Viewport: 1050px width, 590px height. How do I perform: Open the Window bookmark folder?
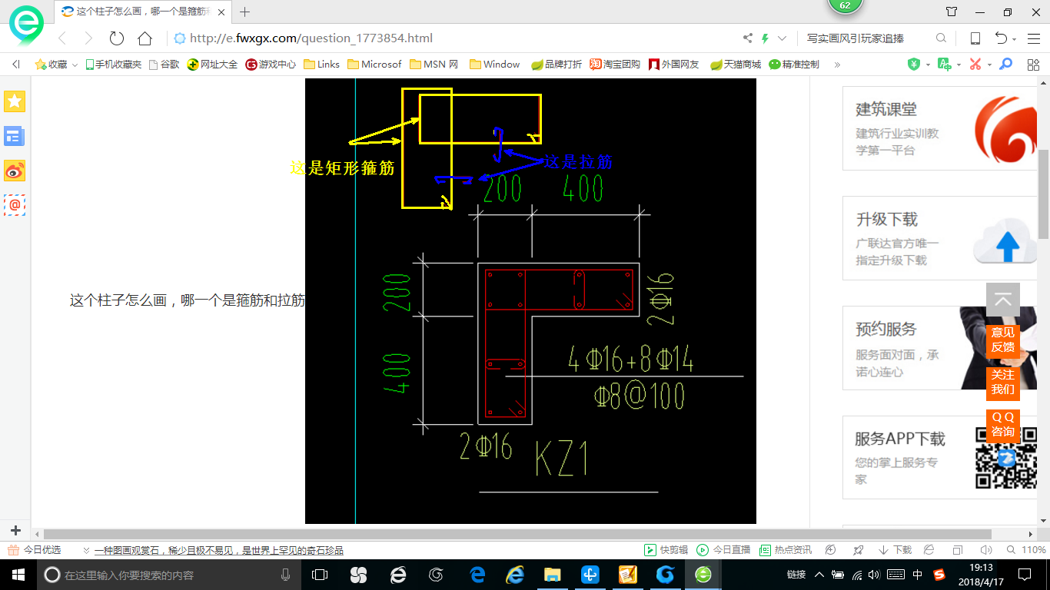click(x=494, y=65)
